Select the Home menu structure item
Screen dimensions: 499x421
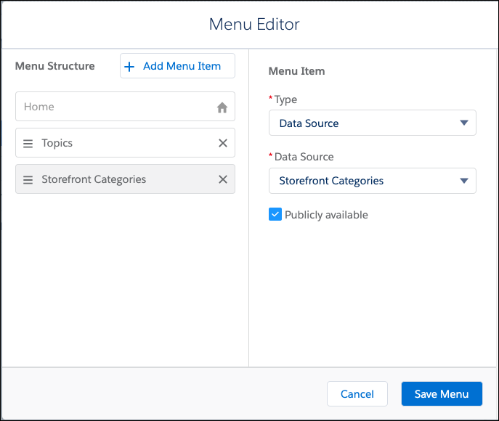tap(125, 107)
